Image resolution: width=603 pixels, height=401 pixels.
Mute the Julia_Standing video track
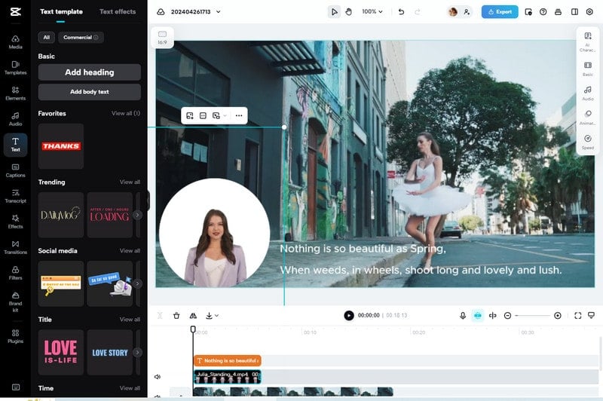(x=158, y=377)
